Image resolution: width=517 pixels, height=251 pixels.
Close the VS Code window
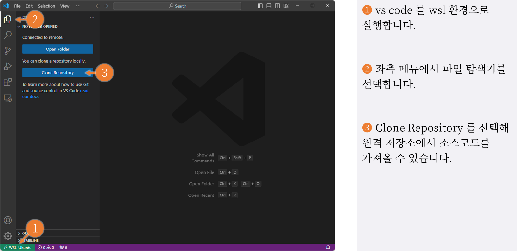327,6
